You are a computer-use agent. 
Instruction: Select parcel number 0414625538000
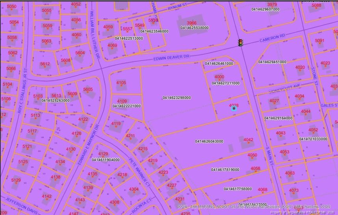click(x=195, y=28)
